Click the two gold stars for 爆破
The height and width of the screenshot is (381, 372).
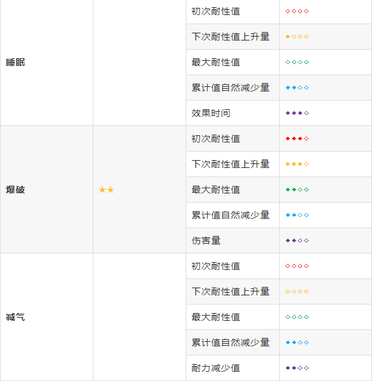[107, 190]
